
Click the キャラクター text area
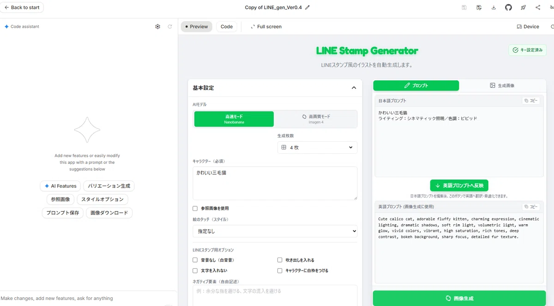(x=275, y=183)
